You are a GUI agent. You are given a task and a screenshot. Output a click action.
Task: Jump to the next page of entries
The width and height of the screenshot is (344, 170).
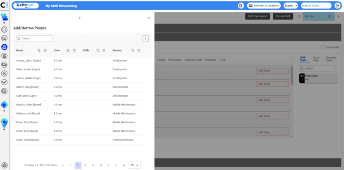116,165
